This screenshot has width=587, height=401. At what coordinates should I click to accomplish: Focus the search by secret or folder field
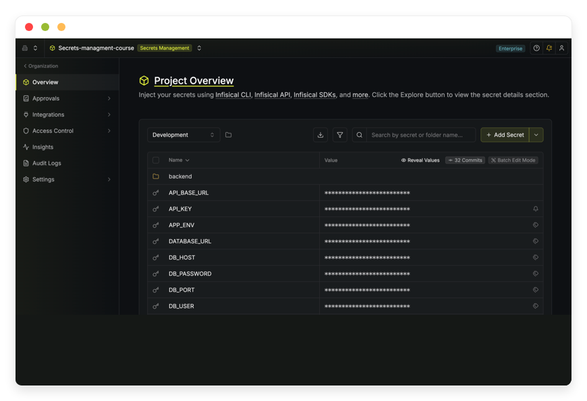click(x=421, y=135)
